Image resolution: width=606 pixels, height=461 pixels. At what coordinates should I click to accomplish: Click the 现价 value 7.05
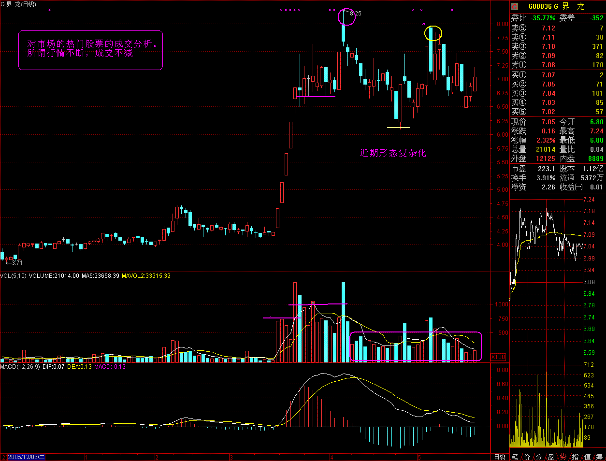(548, 122)
